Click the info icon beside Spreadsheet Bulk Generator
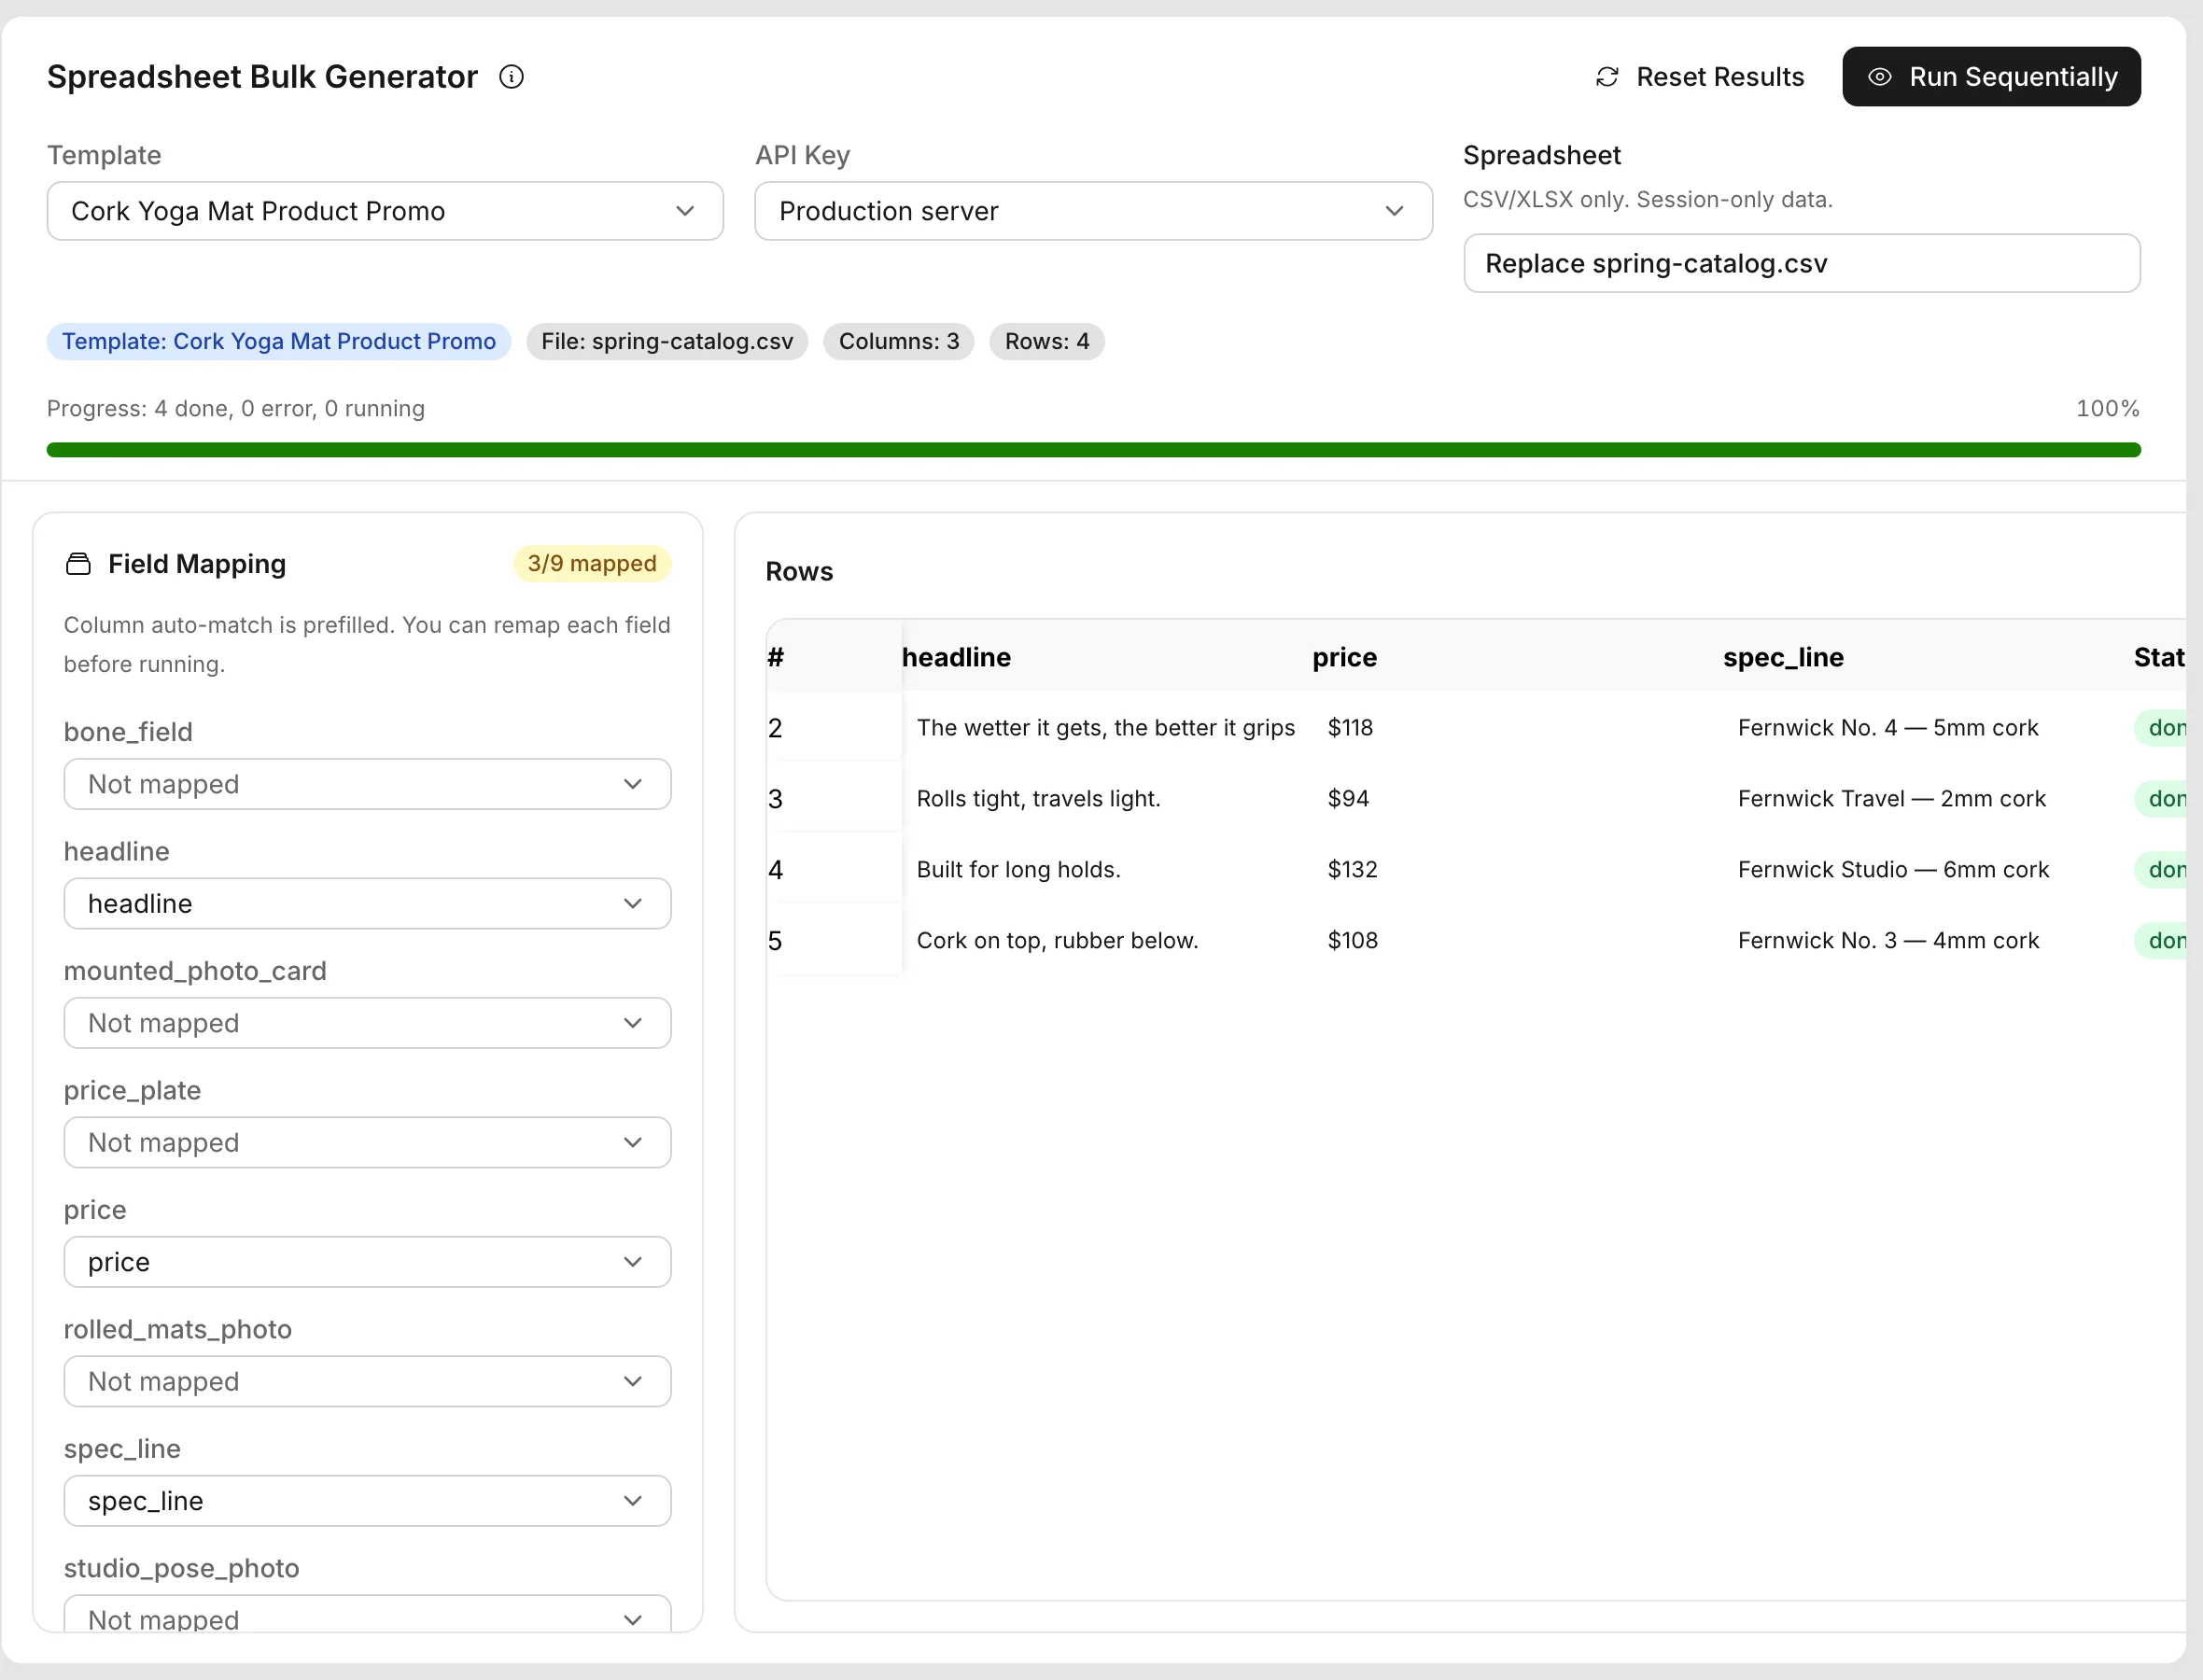2203x1680 pixels. 511,77
